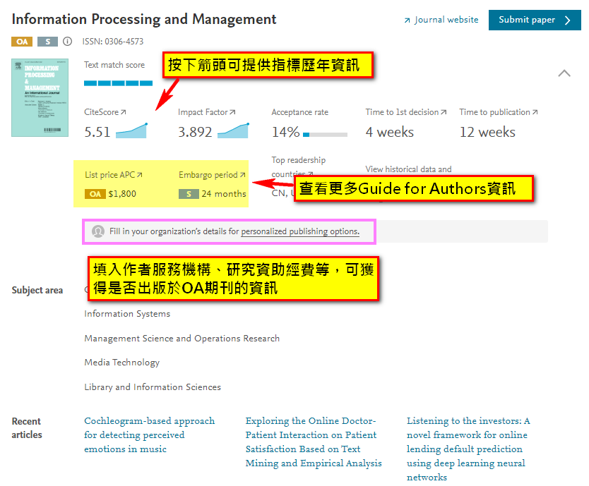Image resolution: width=589 pixels, height=486 pixels.
Task: Open the Cochleogram-based approach article
Action: 150,435
